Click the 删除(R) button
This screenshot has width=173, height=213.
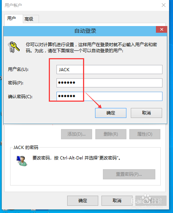pyautogui.click(x=111, y=134)
